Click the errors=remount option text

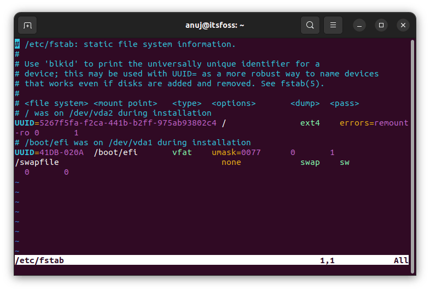pyautogui.click(x=374, y=123)
